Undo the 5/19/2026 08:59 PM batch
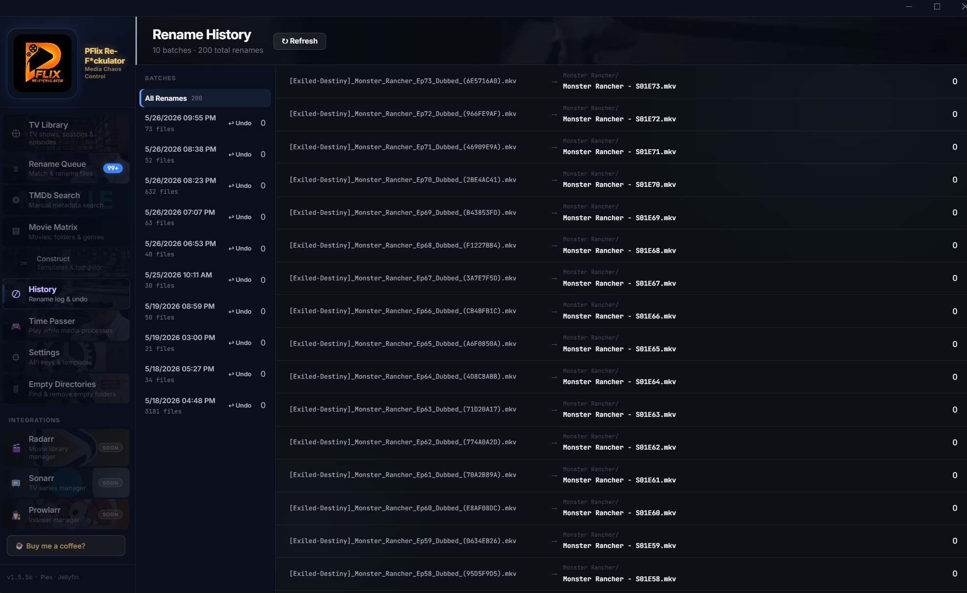 tap(240, 312)
